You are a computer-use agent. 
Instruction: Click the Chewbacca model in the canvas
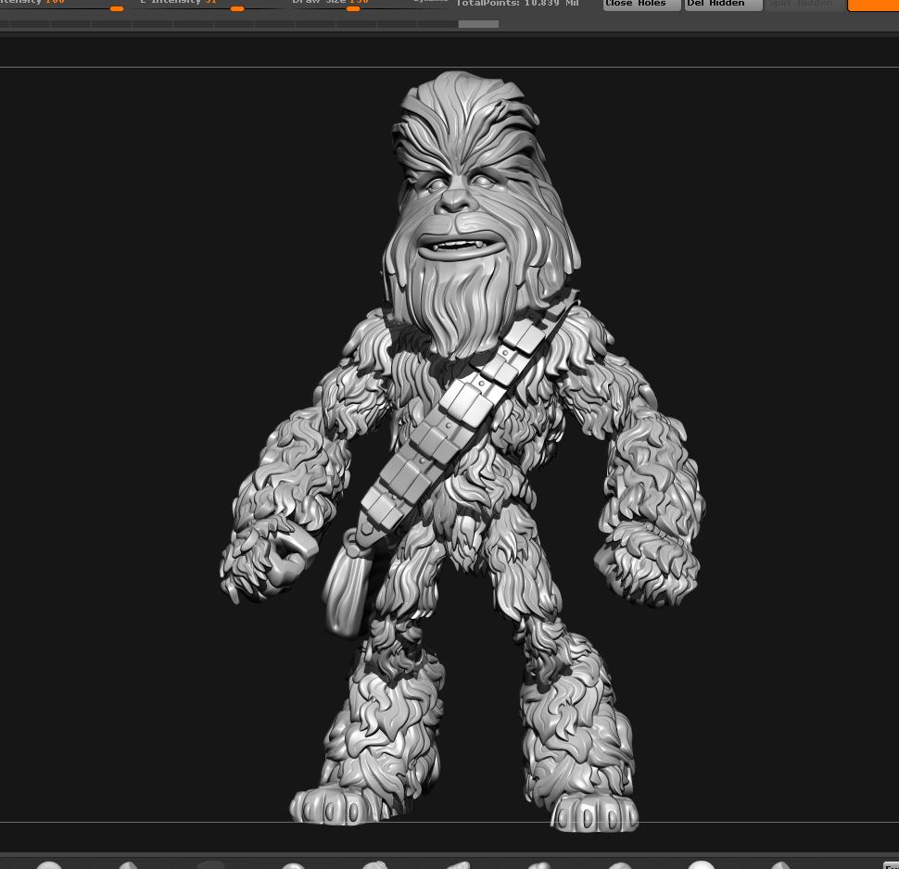[462, 450]
